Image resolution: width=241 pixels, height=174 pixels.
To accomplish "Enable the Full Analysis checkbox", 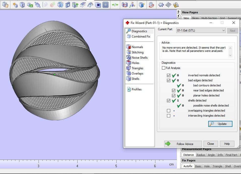I will pyautogui.click(x=163, y=68).
